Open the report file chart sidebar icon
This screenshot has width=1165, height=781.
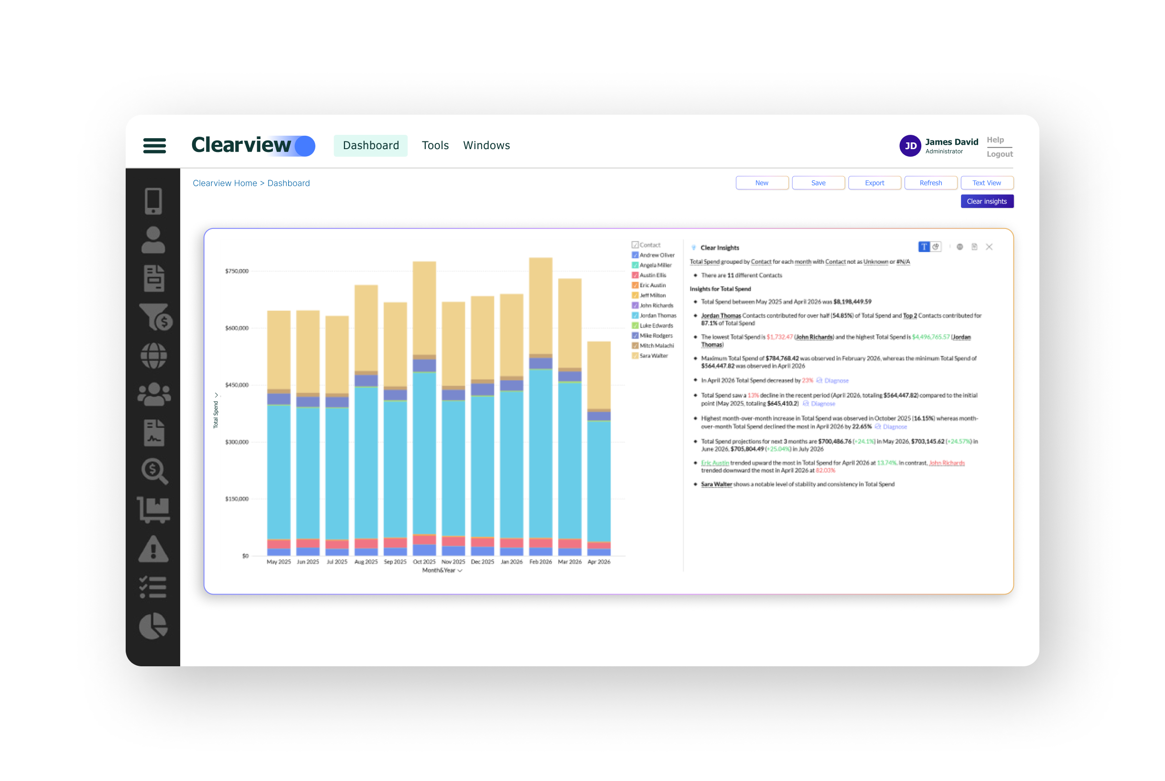[154, 433]
